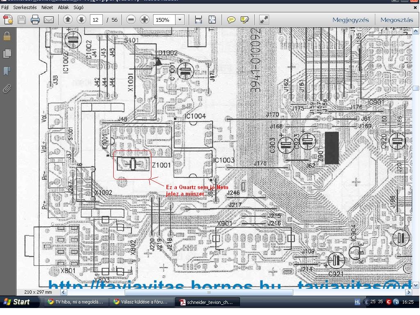Click the vertical scrollbar down arrow
Viewport: 420px width, 315px height.
(416, 285)
